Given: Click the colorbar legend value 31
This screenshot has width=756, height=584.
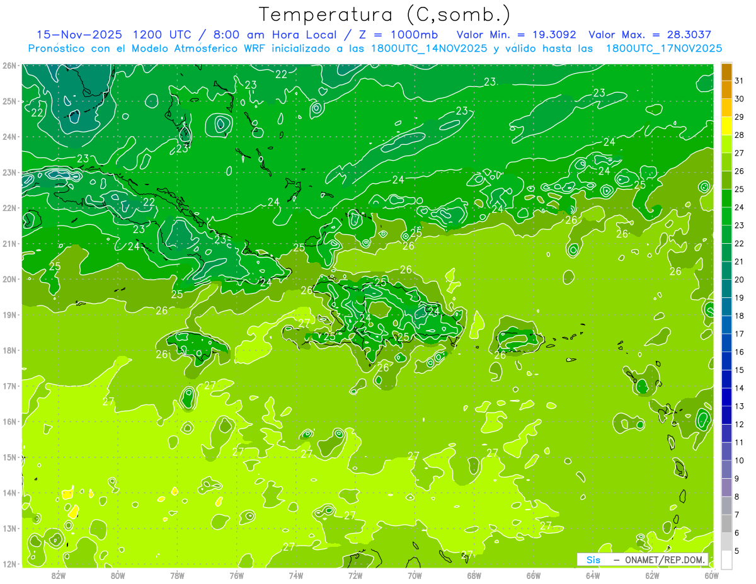Looking at the screenshot, I should point(739,81).
